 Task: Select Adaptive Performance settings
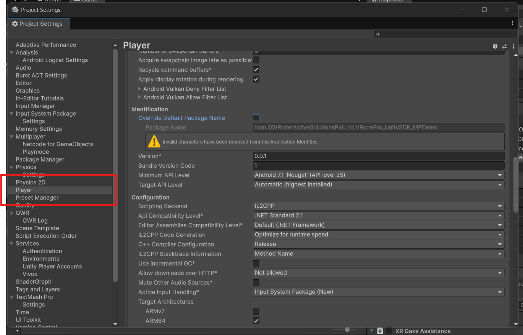(46, 45)
